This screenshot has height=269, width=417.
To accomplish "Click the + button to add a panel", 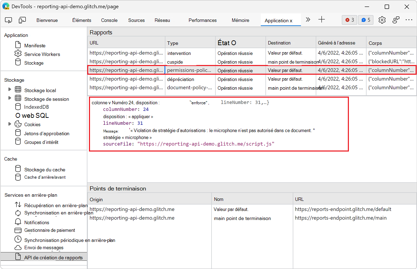I will [321, 20].
